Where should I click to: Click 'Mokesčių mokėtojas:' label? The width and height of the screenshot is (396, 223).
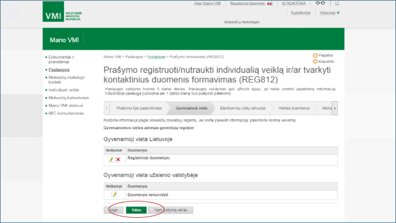[x=242, y=22]
